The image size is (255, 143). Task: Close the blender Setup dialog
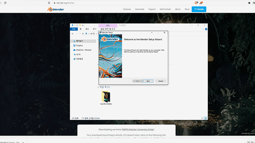click(164, 32)
